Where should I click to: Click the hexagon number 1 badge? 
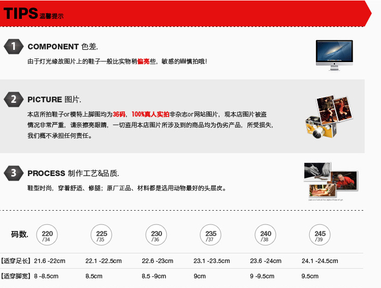tap(14, 47)
